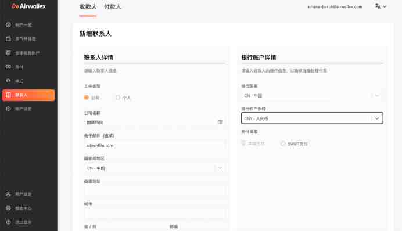
Task: Select the highlighted 联系人 sidebar item
Action: pyautogui.click(x=28, y=95)
